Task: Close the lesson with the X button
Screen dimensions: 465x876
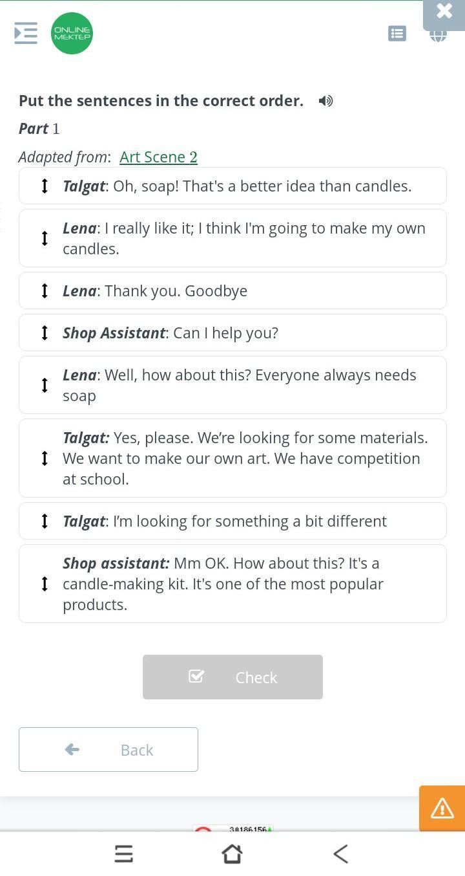Action: [444, 11]
